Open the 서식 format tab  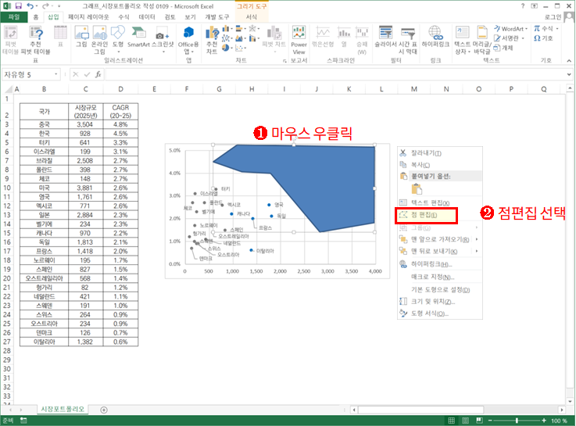pyautogui.click(x=251, y=17)
